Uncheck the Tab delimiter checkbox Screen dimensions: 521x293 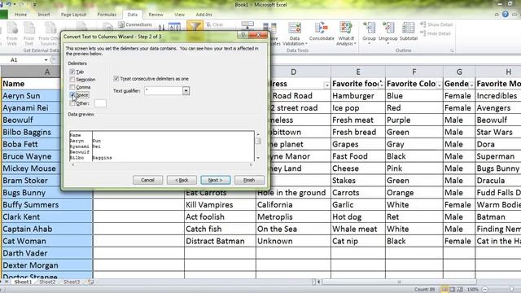72,72
